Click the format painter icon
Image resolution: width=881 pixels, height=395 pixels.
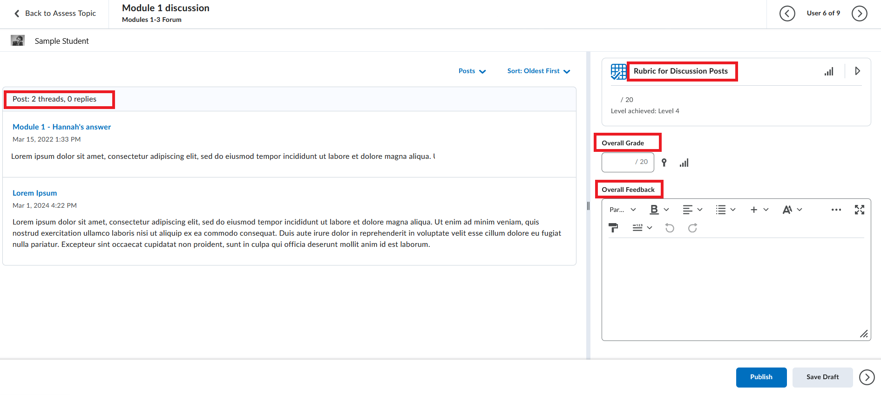point(613,228)
